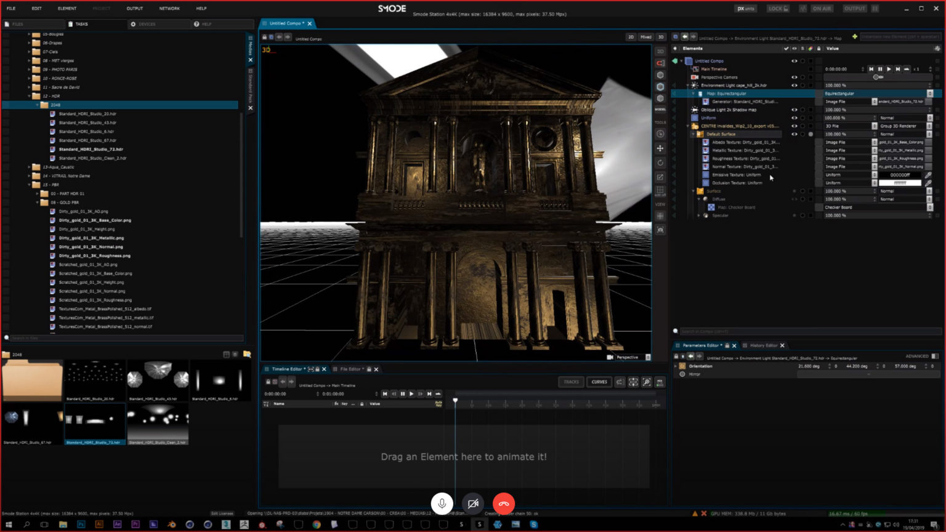Open the NETWORK menu

click(169, 9)
